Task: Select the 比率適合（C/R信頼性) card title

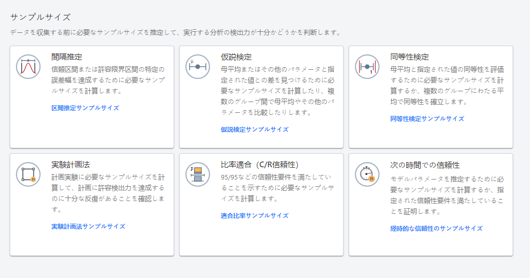Action: (259, 165)
